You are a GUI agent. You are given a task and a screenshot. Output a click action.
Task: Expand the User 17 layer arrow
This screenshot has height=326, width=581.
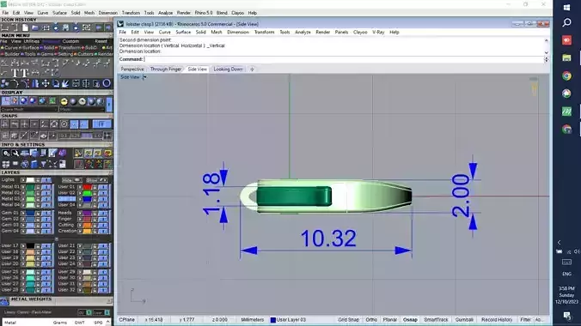point(23,245)
